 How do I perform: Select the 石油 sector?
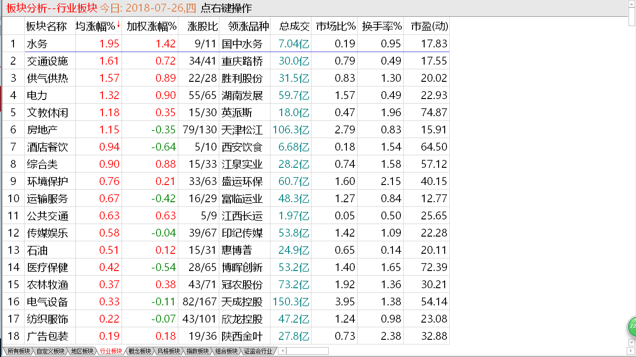(x=37, y=250)
